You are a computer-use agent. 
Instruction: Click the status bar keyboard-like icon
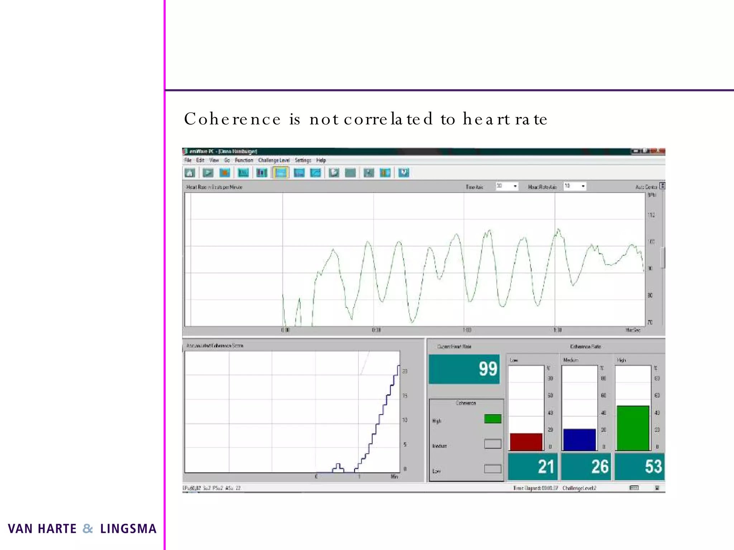pos(634,488)
